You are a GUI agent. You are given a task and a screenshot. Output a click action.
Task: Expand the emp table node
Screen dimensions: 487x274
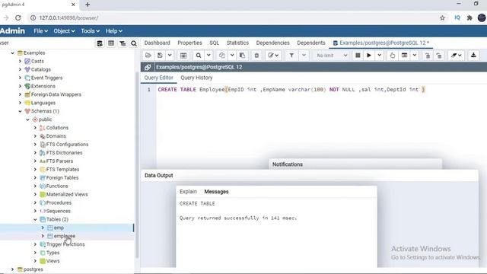click(x=43, y=228)
